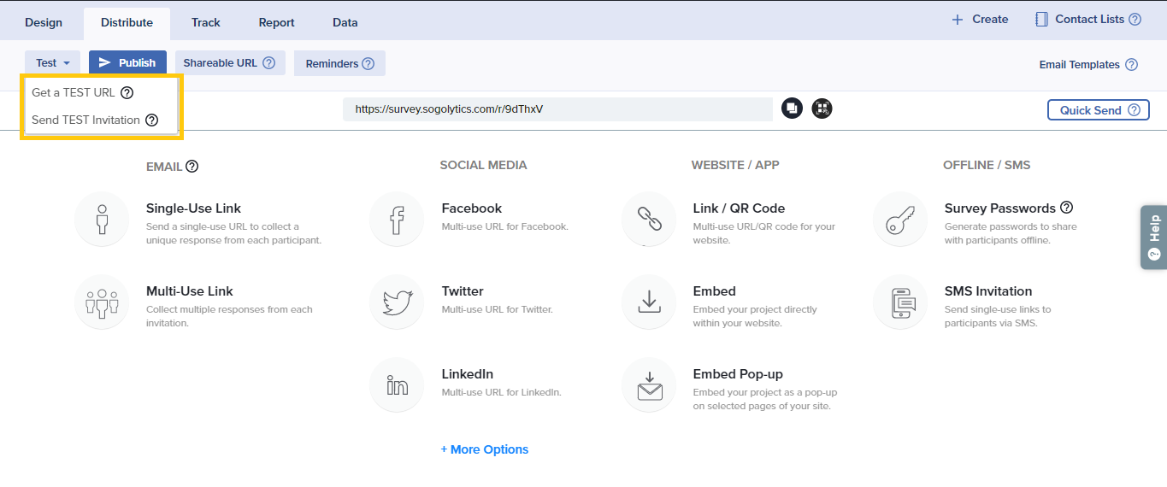Open the Embed Pop-up envelope icon

(649, 385)
